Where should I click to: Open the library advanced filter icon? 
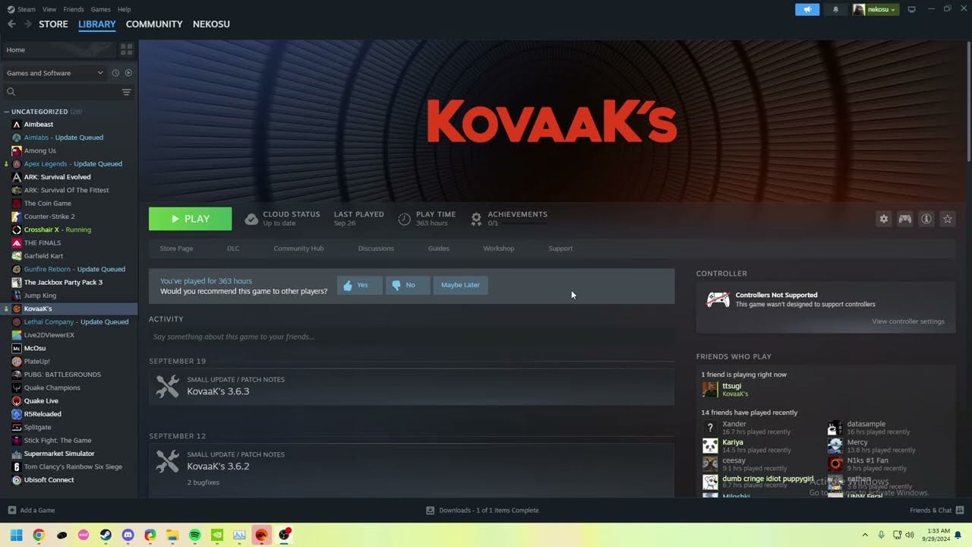(127, 92)
